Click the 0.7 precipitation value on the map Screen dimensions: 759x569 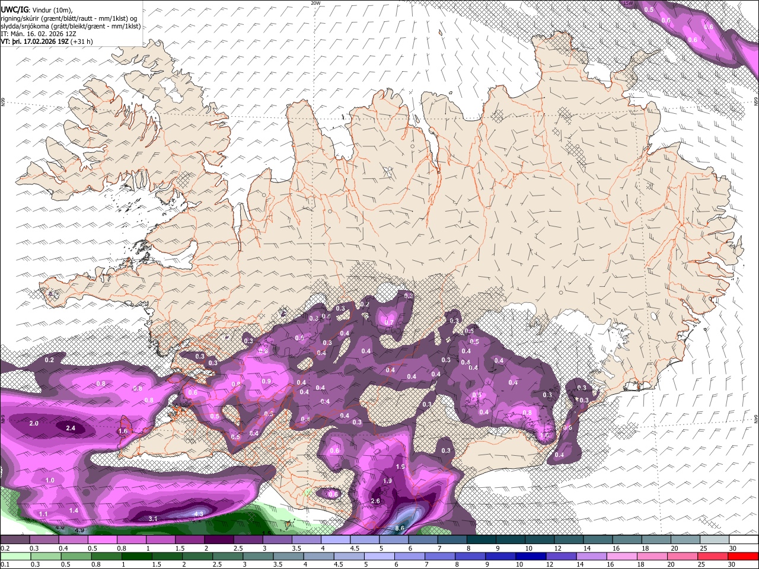click(389, 322)
